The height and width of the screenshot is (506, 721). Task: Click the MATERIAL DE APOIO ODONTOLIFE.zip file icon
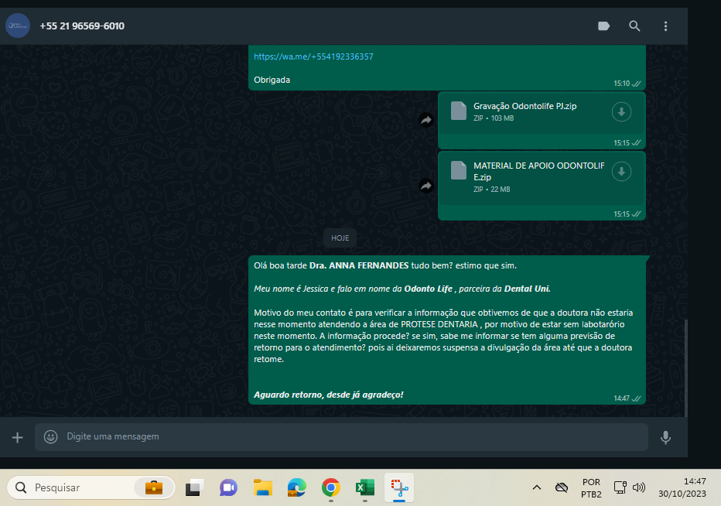click(459, 171)
